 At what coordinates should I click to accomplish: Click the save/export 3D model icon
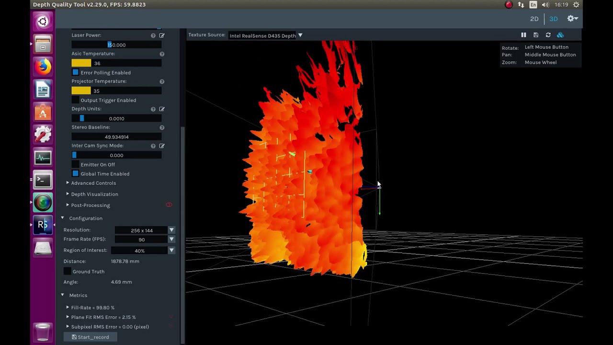[x=536, y=35]
